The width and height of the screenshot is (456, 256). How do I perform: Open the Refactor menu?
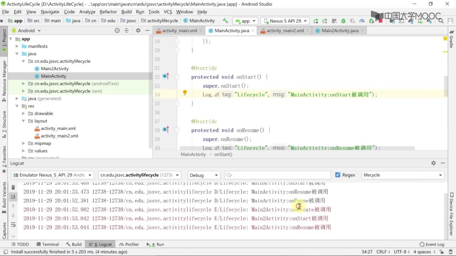click(x=108, y=12)
